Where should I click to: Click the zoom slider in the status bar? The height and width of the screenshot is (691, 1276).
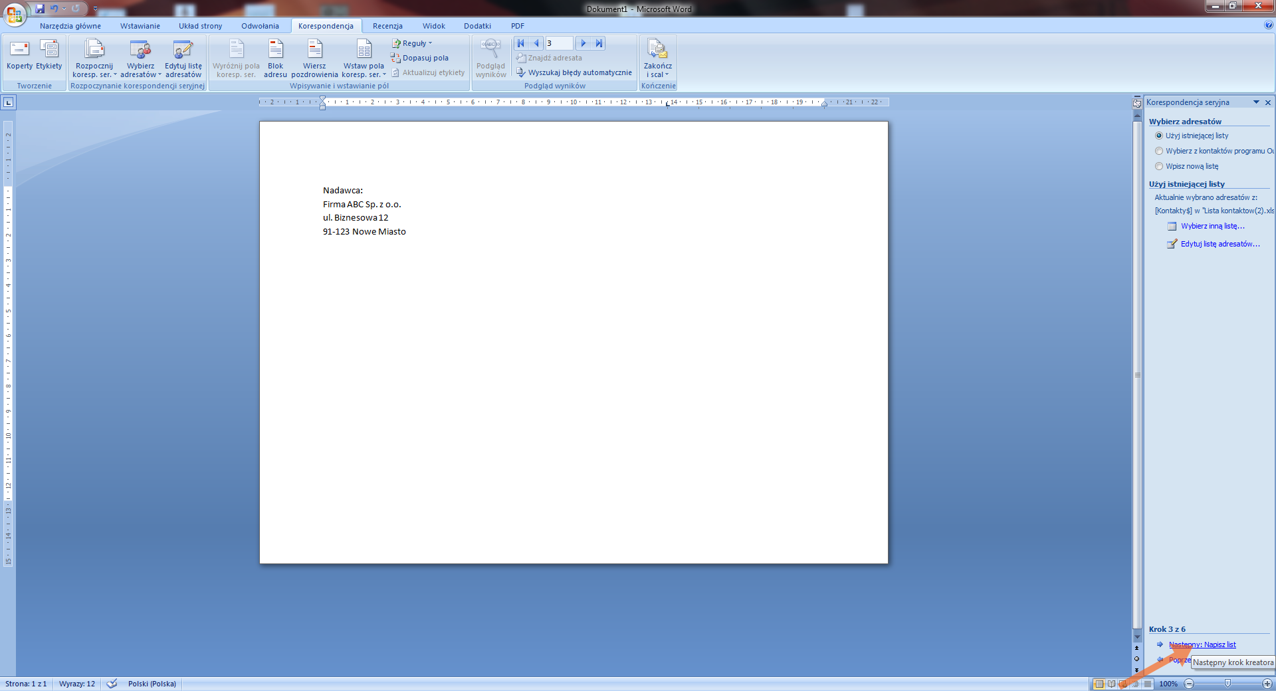(x=1227, y=684)
